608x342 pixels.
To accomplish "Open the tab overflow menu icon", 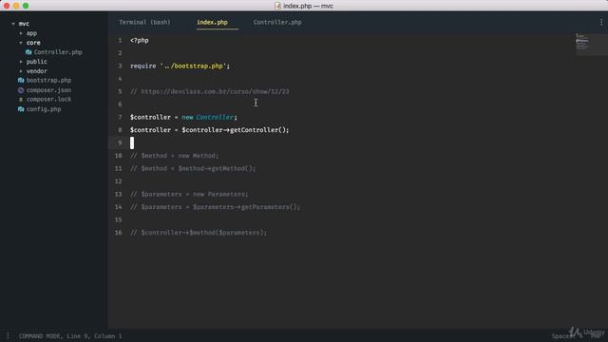I will pyautogui.click(x=601, y=23).
